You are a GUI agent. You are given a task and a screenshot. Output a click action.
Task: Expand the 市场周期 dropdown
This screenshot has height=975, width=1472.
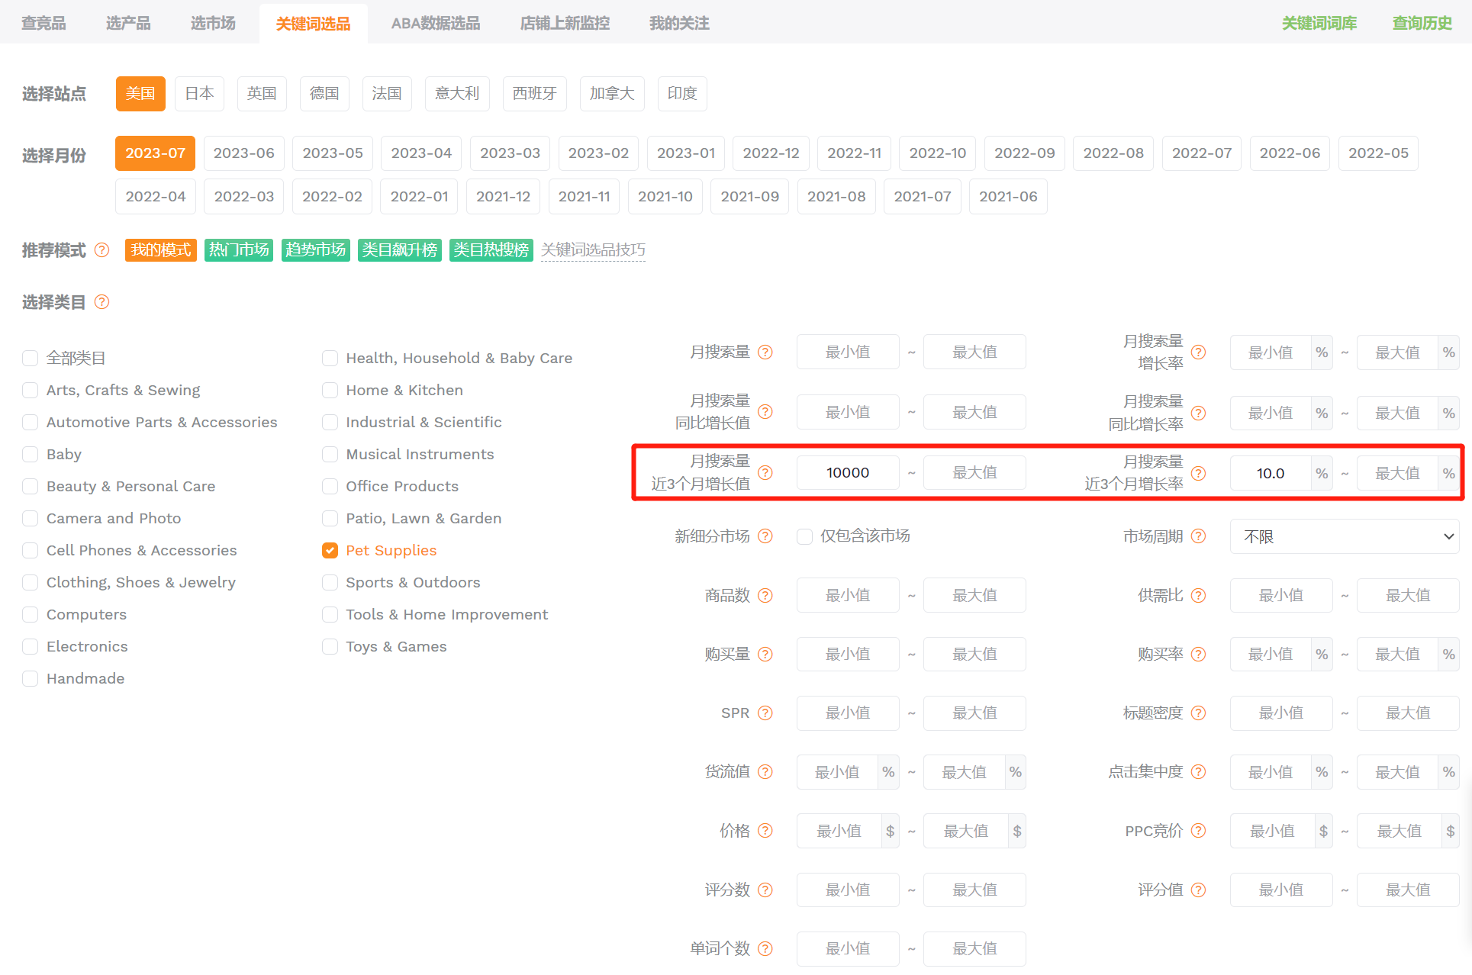[1345, 536]
